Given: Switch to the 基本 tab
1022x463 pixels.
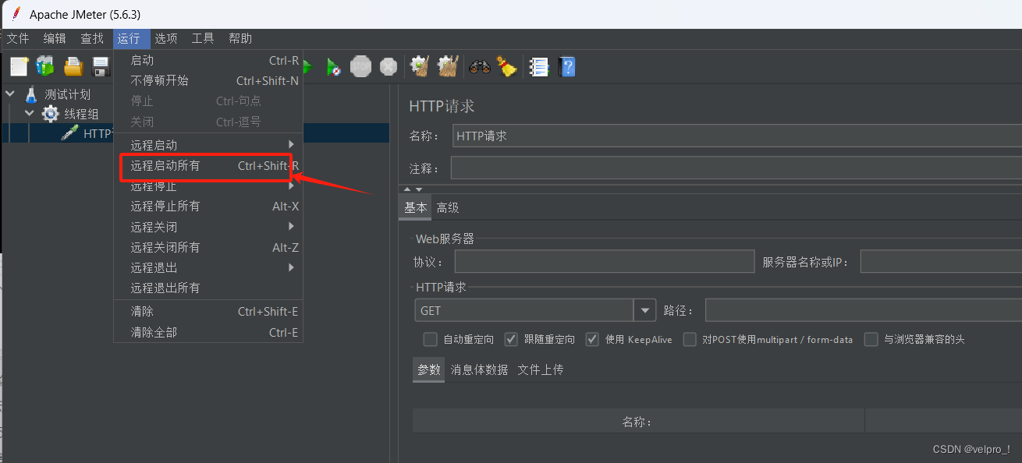Looking at the screenshot, I should (x=416, y=207).
